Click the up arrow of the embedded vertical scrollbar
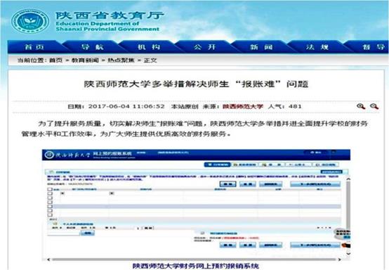The image size is (389, 270). click(348, 179)
